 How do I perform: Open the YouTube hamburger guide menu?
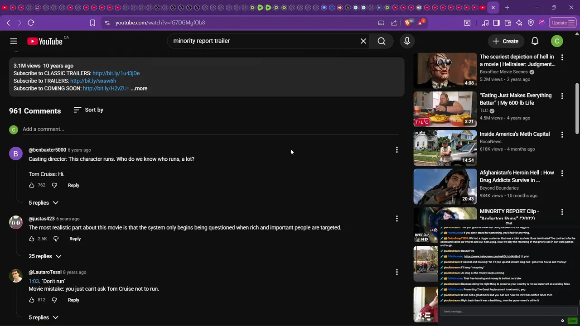[x=14, y=41]
